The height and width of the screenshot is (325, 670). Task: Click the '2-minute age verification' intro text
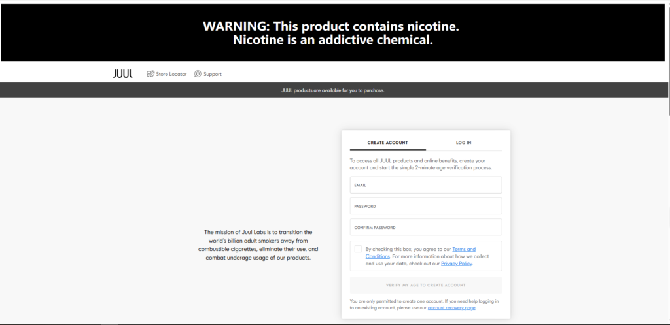pyautogui.click(x=421, y=164)
